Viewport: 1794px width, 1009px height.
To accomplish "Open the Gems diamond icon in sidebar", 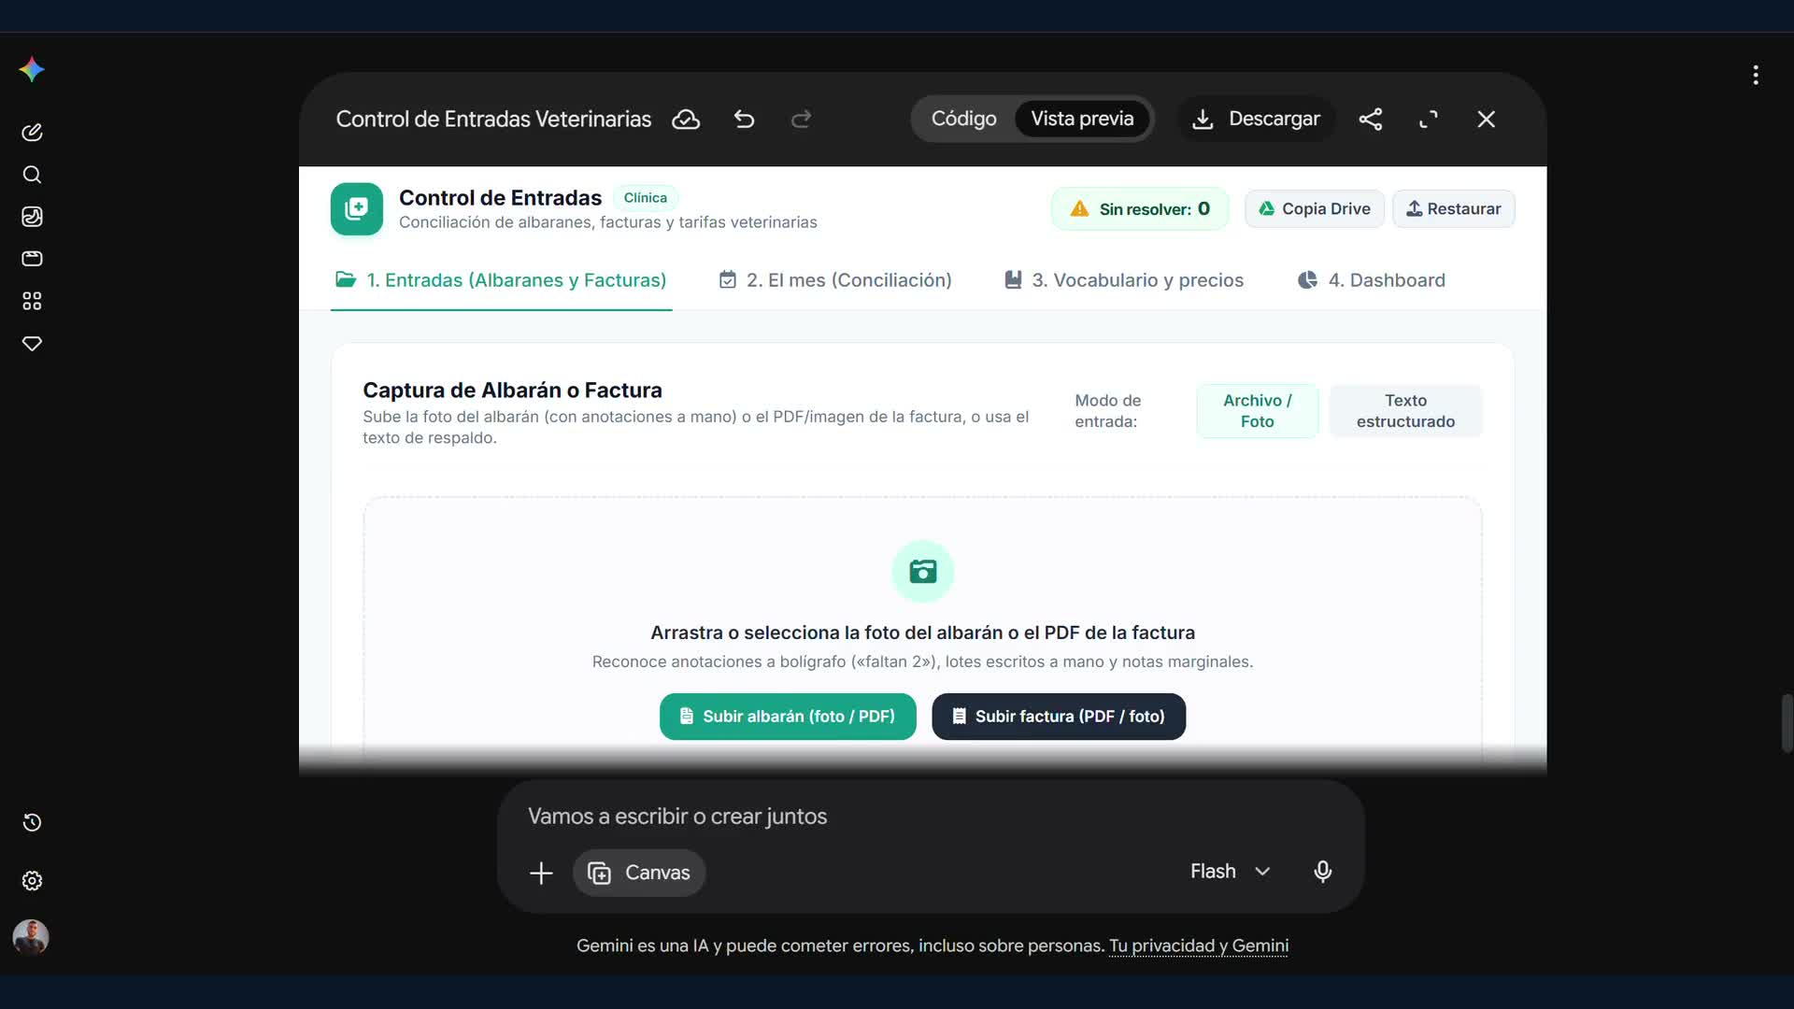I will (32, 344).
